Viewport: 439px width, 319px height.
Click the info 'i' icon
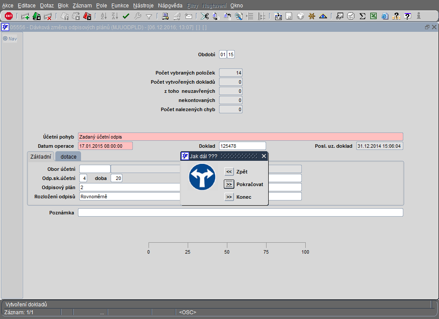[419, 16]
